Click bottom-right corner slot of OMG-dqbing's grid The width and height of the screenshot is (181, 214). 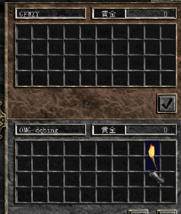click(x=168, y=195)
